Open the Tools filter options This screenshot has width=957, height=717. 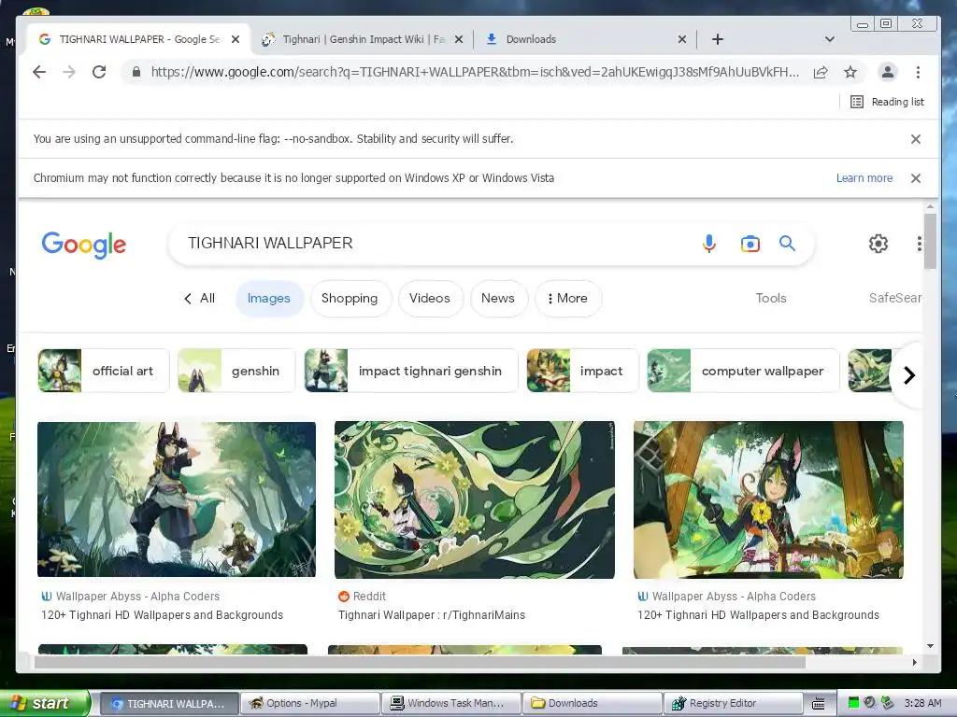pyautogui.click(x=771, y=298)
